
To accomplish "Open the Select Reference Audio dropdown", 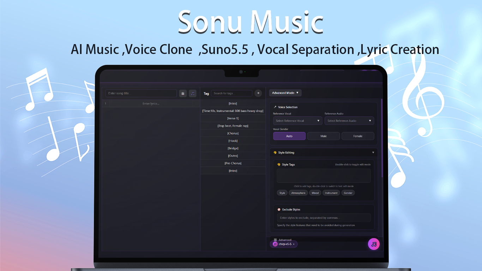I will tap(349, 121).
